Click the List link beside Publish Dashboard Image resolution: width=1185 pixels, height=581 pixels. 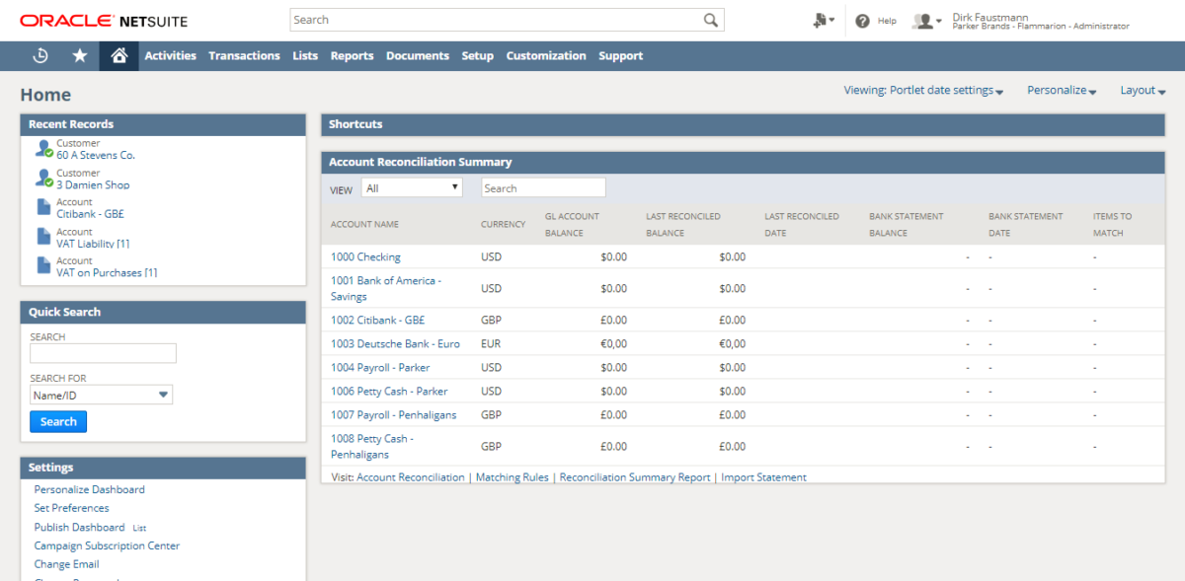point(139,528)
